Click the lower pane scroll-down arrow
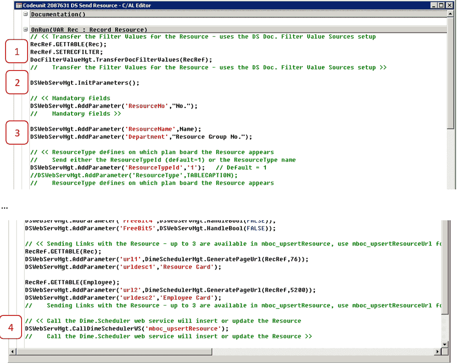This screenshot has width=459, height=364. coord(444,344)
